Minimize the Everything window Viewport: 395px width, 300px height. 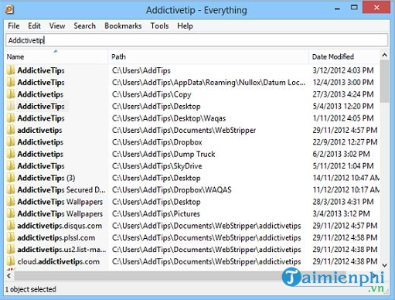tap(337, 9)
